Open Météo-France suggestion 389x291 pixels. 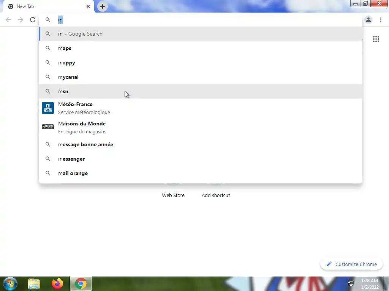[201, 108]
